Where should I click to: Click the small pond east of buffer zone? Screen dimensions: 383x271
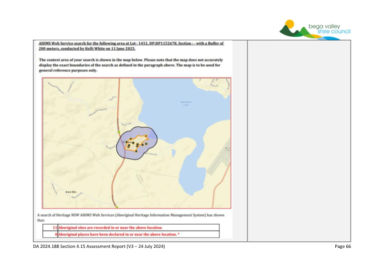(x=174, y=153)
